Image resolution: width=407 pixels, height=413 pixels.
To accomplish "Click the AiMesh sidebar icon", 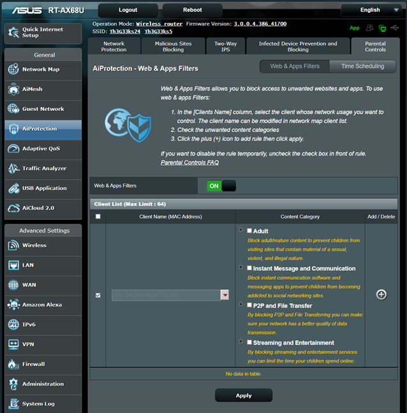I will (13, 89).
